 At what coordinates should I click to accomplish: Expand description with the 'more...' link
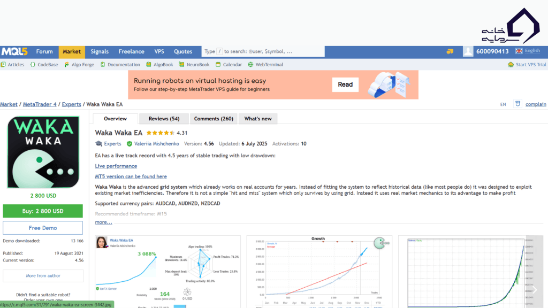(103, 222)
